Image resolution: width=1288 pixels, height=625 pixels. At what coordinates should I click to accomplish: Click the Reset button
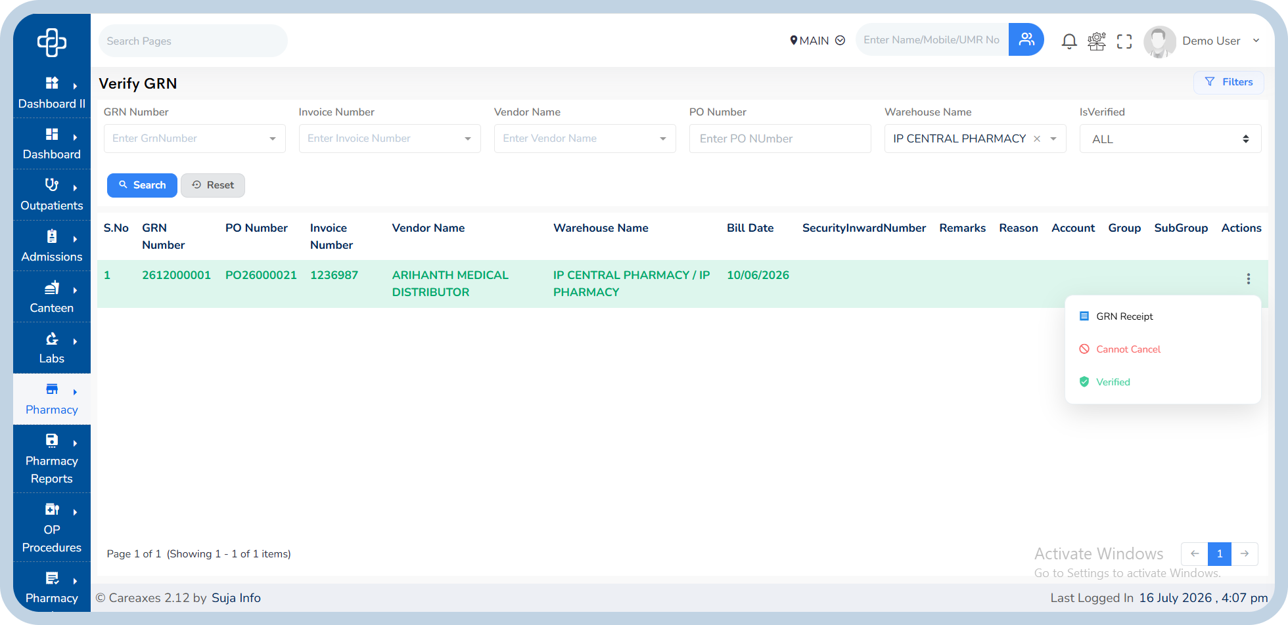click(213, 185)
